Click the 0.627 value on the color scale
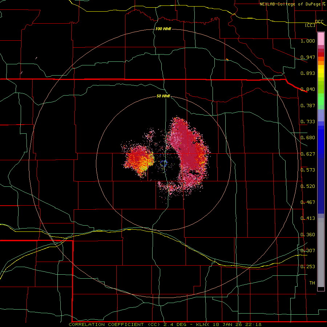The height and width of the screenshot is (327, 327). pos(308,154)
